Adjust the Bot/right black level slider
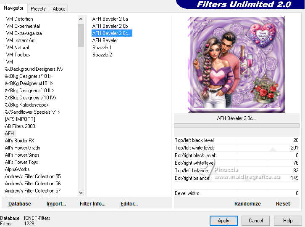This screenshot has width=305, height=227. point(237,155)
